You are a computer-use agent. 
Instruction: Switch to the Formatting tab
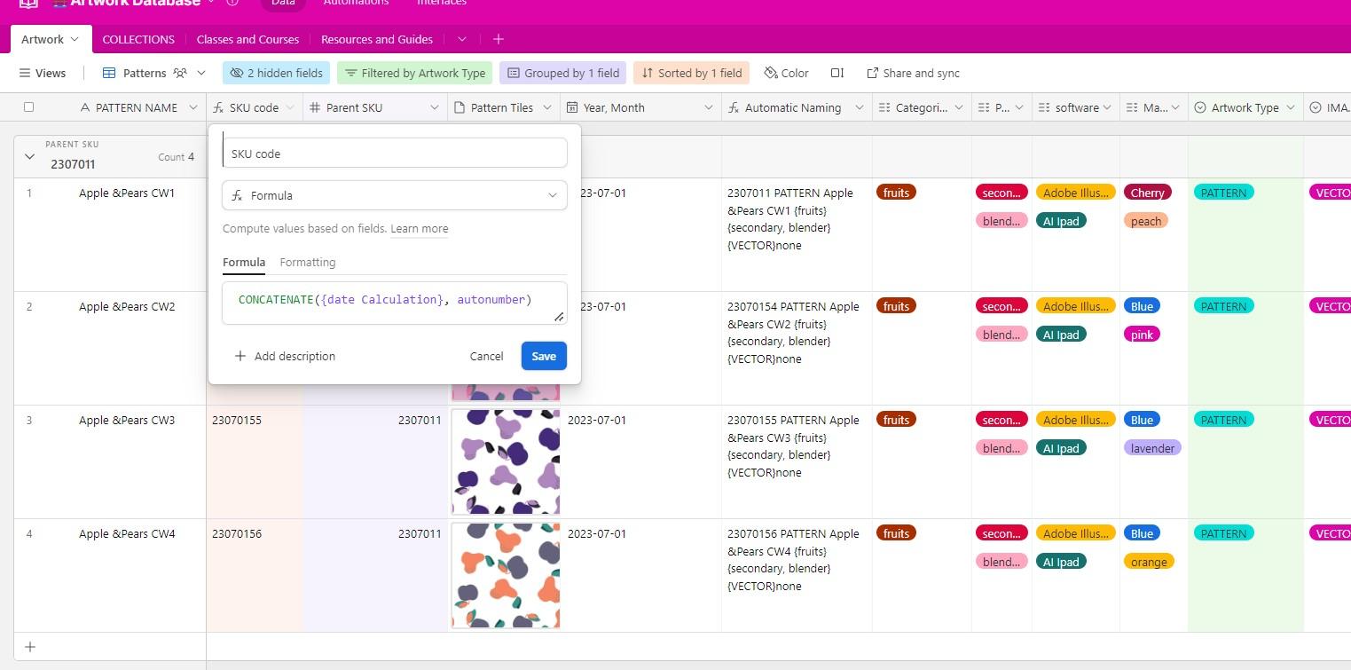click(x=308, y=262)
